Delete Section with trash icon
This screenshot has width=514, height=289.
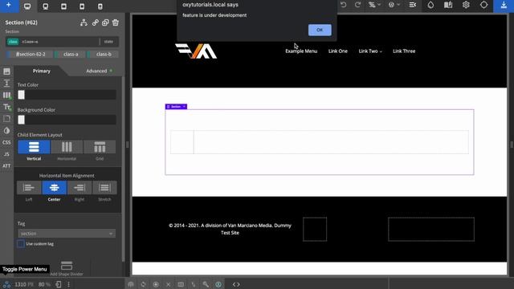click(x=116, y=22)
